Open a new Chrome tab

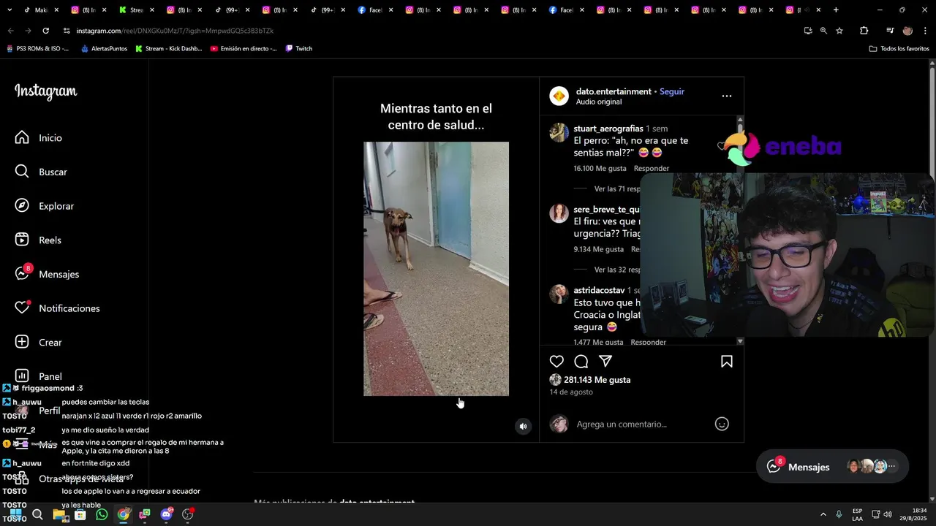pos(836,10)
